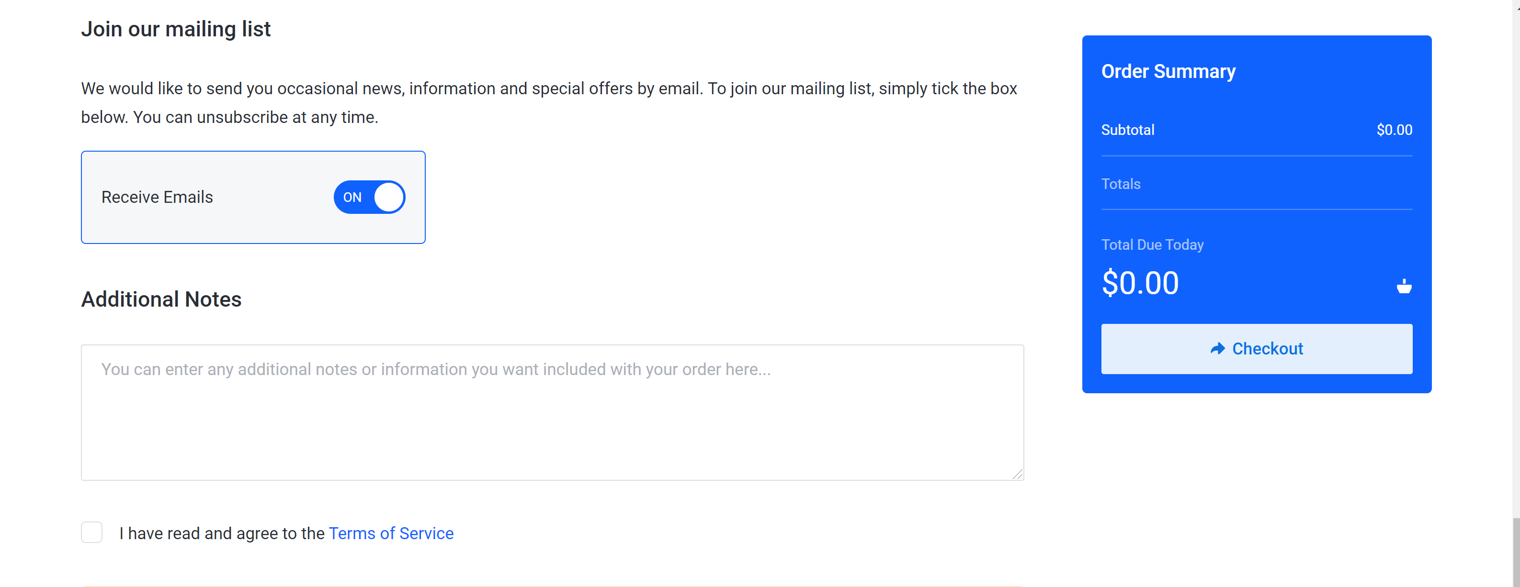Click the large $0.00 total amount
Viewport: 1520px width, 587px height.
click(x=1140, y=284)
